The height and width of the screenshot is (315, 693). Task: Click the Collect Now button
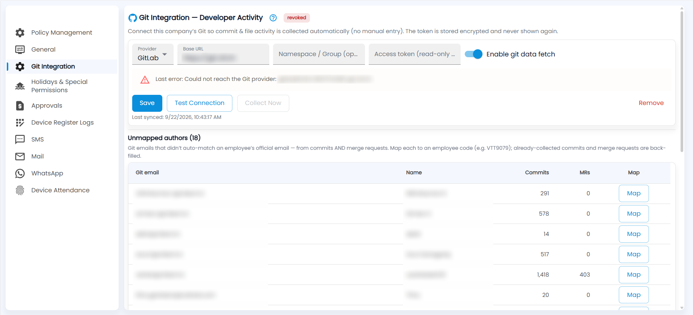pos(263,103)
